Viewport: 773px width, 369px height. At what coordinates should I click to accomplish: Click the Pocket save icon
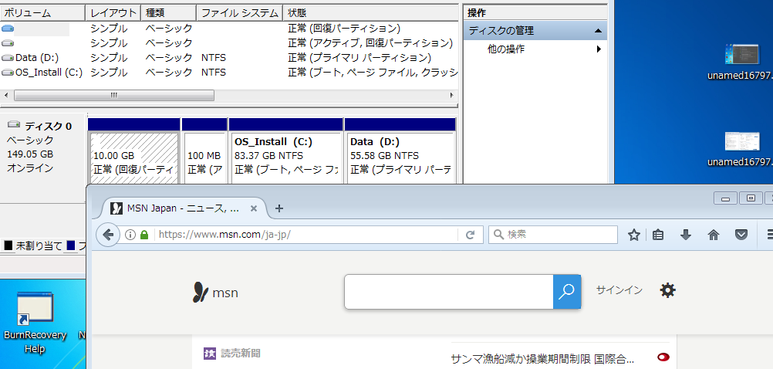coord(741,235)
